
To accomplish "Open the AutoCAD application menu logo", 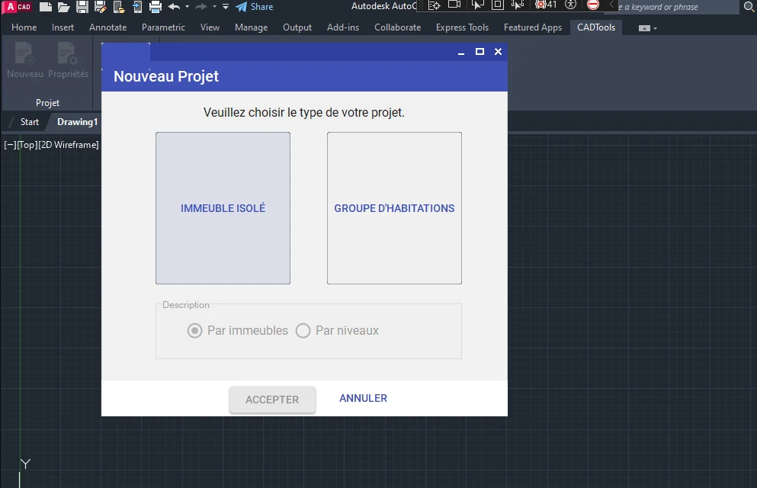I will click(18, 7).
